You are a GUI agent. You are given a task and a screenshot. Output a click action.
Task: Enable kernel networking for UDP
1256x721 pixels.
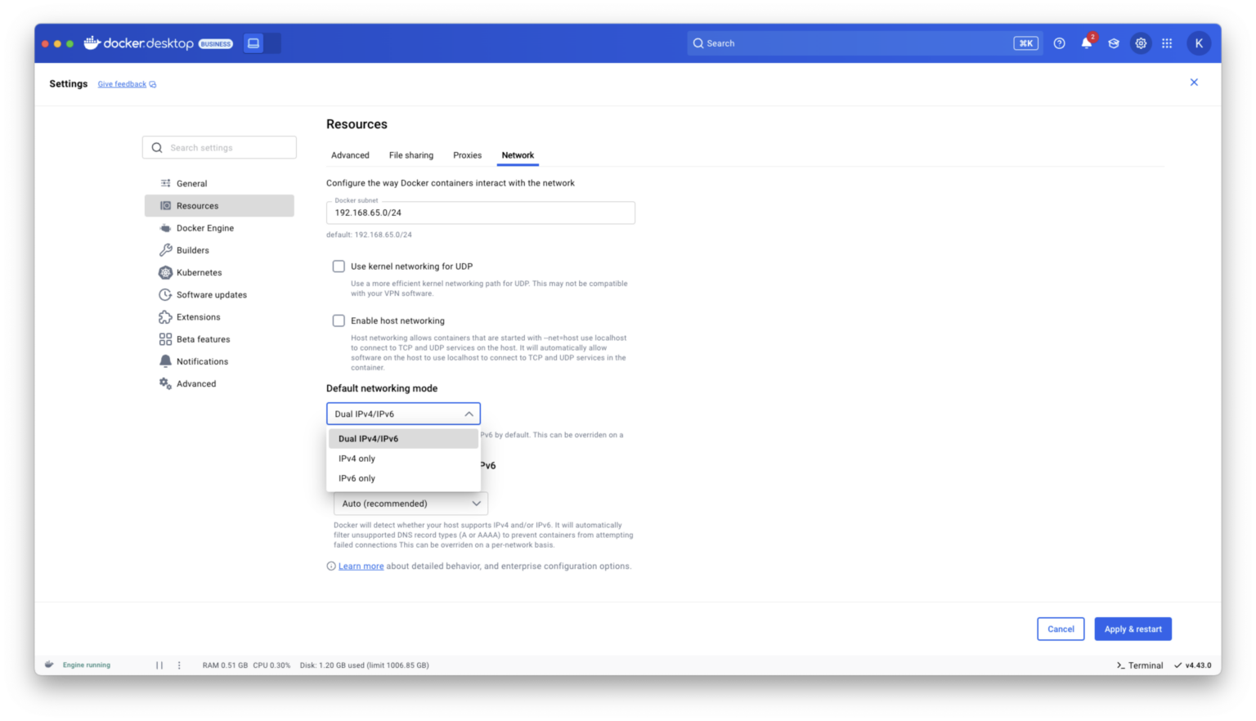[339, 266]
